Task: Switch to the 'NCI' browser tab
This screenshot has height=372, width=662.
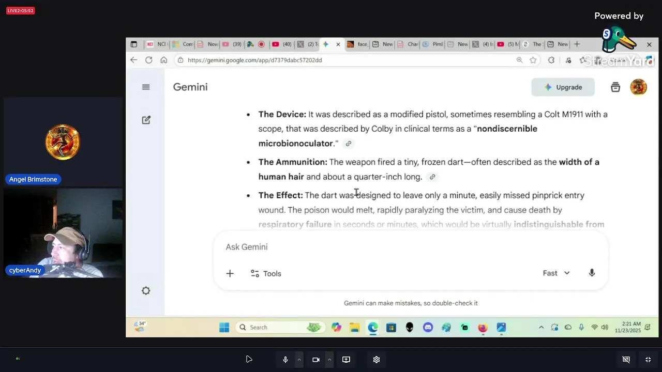Action: pyautogui.click(x=156, y=44)
